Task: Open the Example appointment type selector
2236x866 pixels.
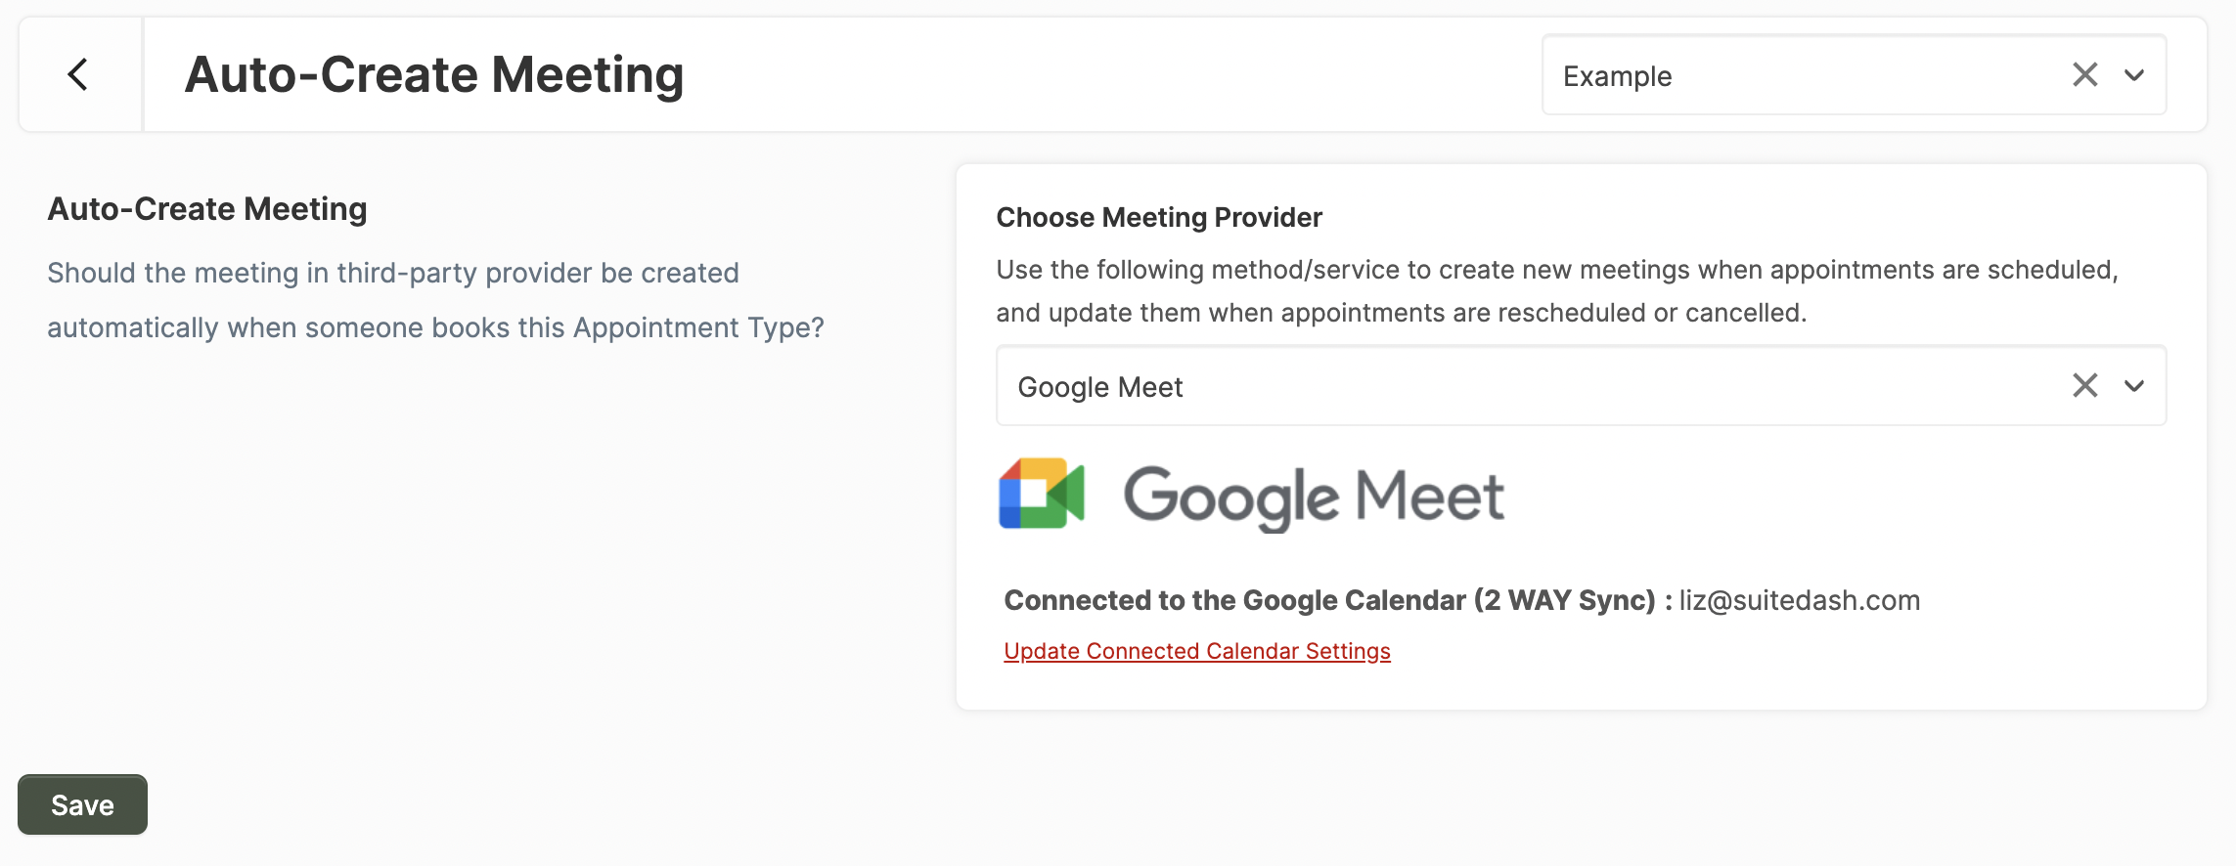Action: pyautogui.click(x=1854, y=75)
